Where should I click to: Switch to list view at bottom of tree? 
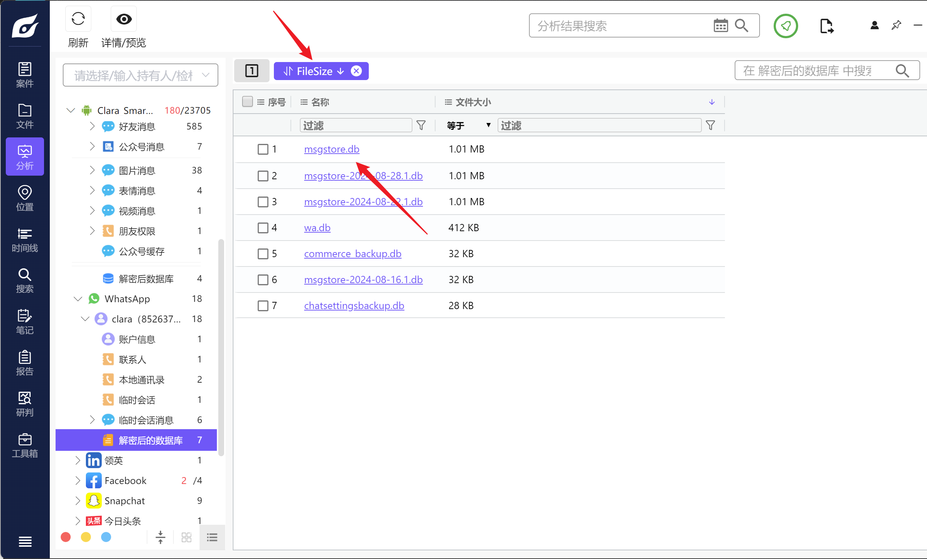coord(212,537)
